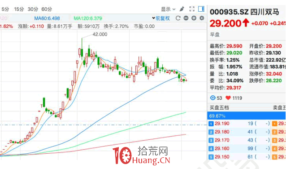Click buy level 5 price 29.150
Image resolution: width=286 pixels, height=169 pixels.
222,157
